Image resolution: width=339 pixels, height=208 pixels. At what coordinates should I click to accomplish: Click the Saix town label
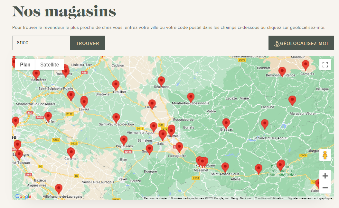[160, 143]
